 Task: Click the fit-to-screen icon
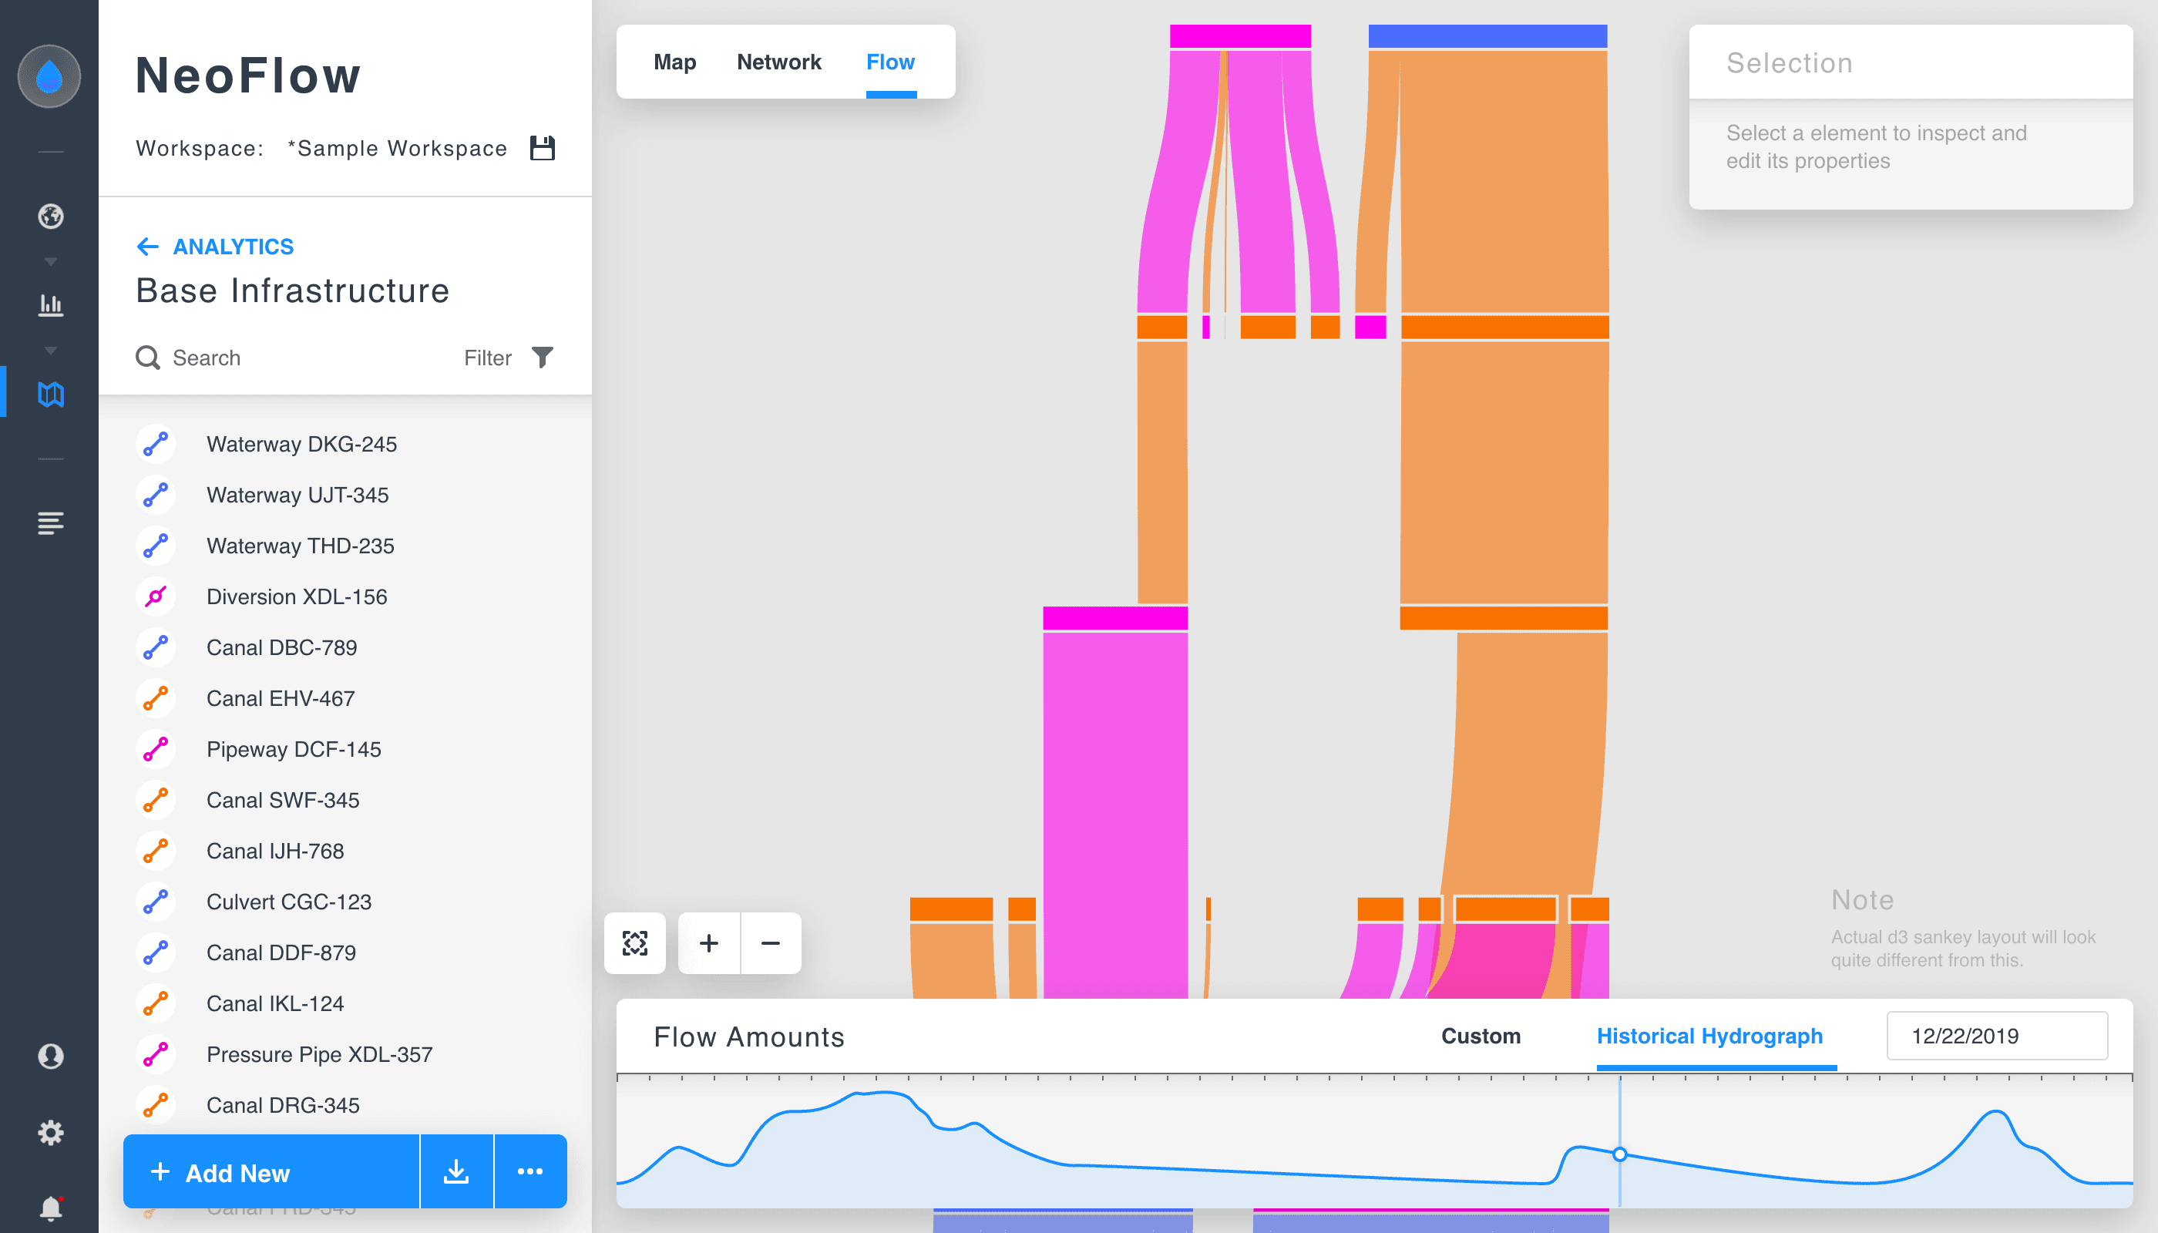click(x=634, y=942)
